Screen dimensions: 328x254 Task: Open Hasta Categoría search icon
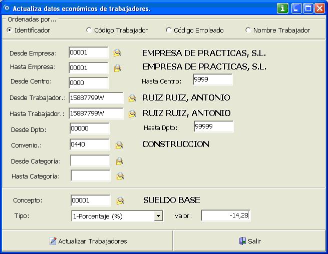coord(120,176)
